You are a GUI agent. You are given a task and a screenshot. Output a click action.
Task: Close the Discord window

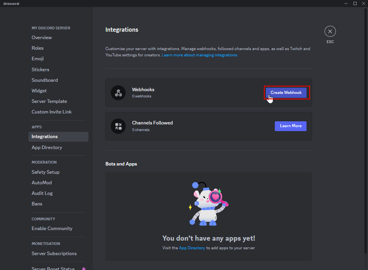pos(364,4)
